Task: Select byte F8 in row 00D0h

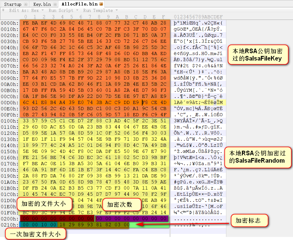Action: (x=145, y=102)
